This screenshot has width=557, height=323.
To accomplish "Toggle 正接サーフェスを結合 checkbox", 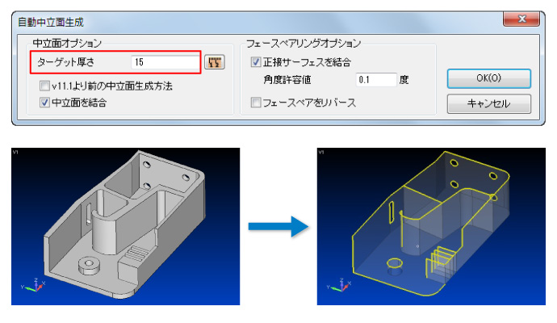I will 256,62.
